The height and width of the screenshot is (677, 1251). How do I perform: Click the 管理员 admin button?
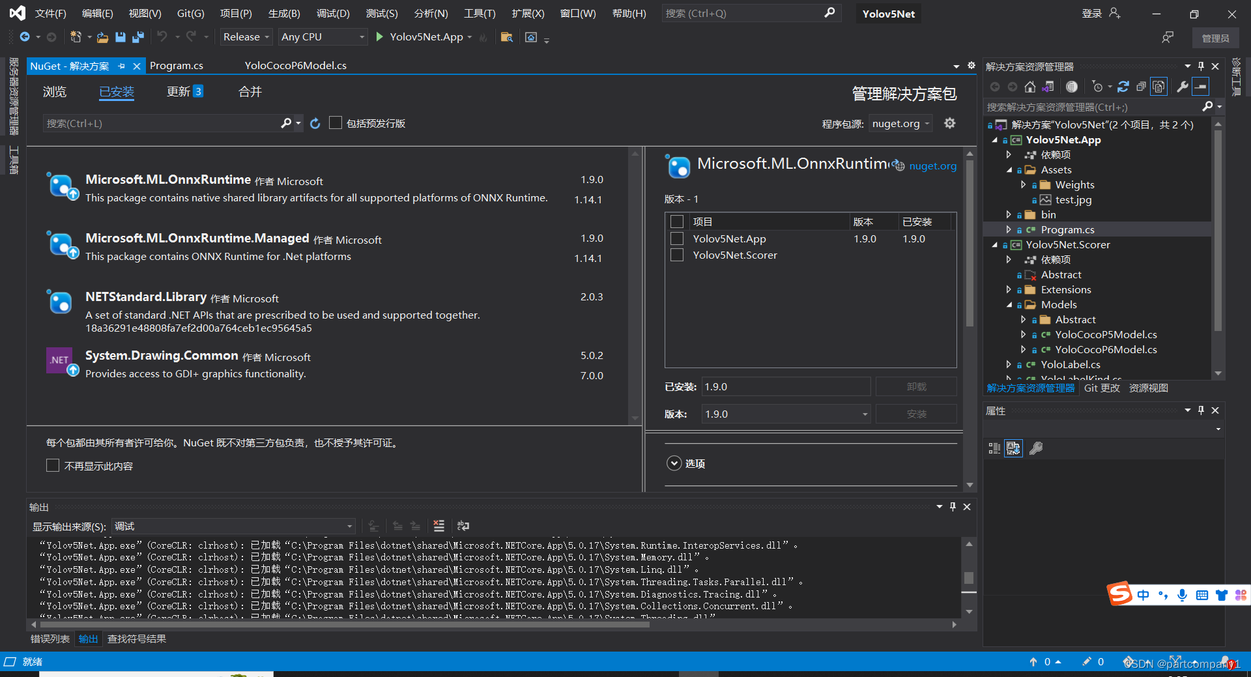pyautogui.click(x=1215, y=38)
